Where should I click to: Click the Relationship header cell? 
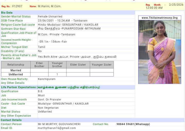click(16, 65)
